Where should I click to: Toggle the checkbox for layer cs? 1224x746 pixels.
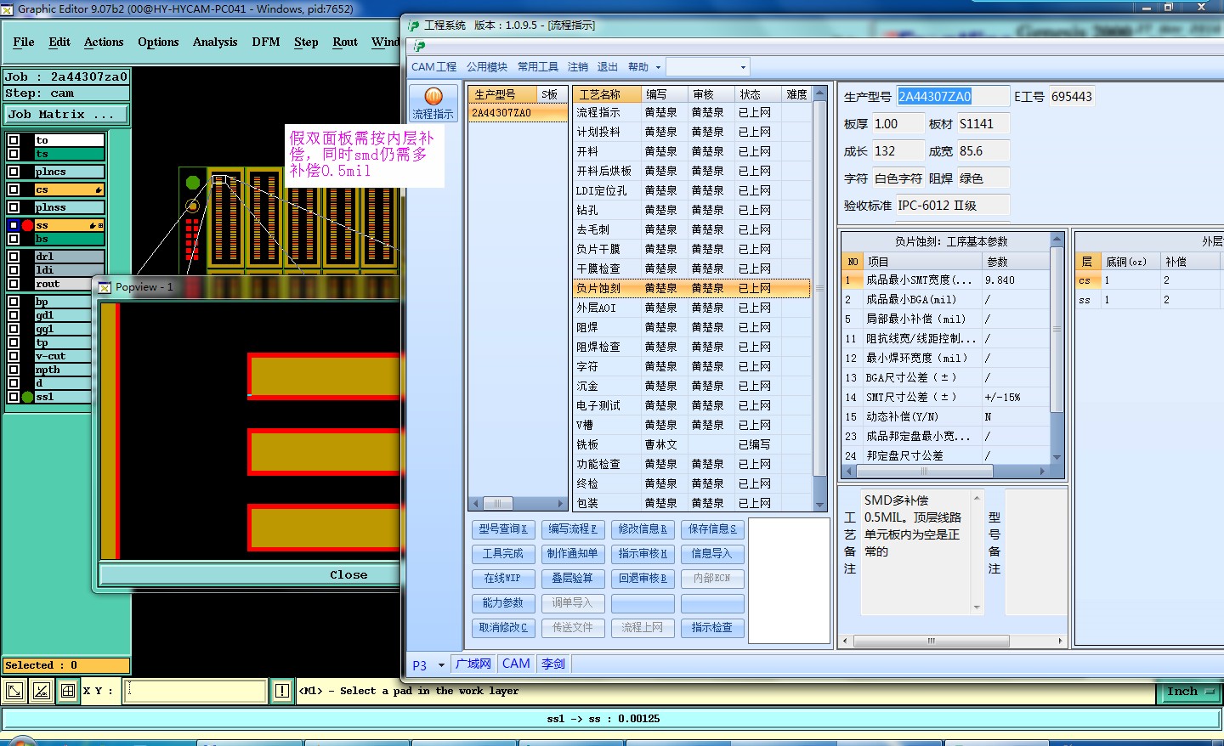(14, 189)
